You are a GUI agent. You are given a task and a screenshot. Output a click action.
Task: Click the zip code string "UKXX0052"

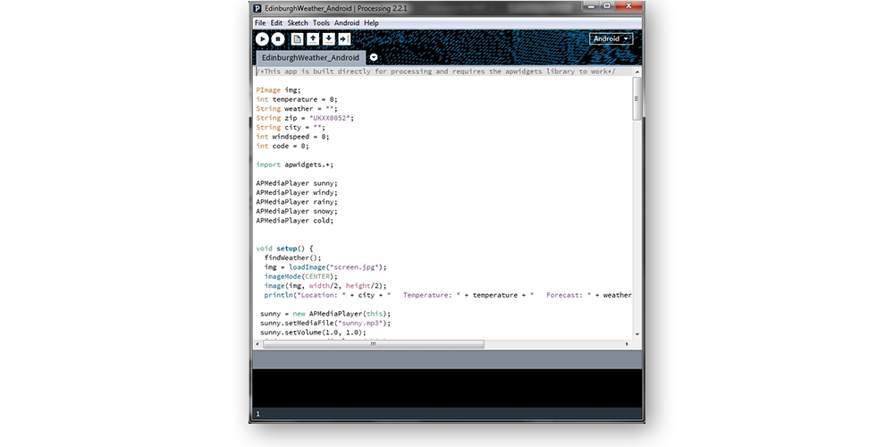click(330, 118)
